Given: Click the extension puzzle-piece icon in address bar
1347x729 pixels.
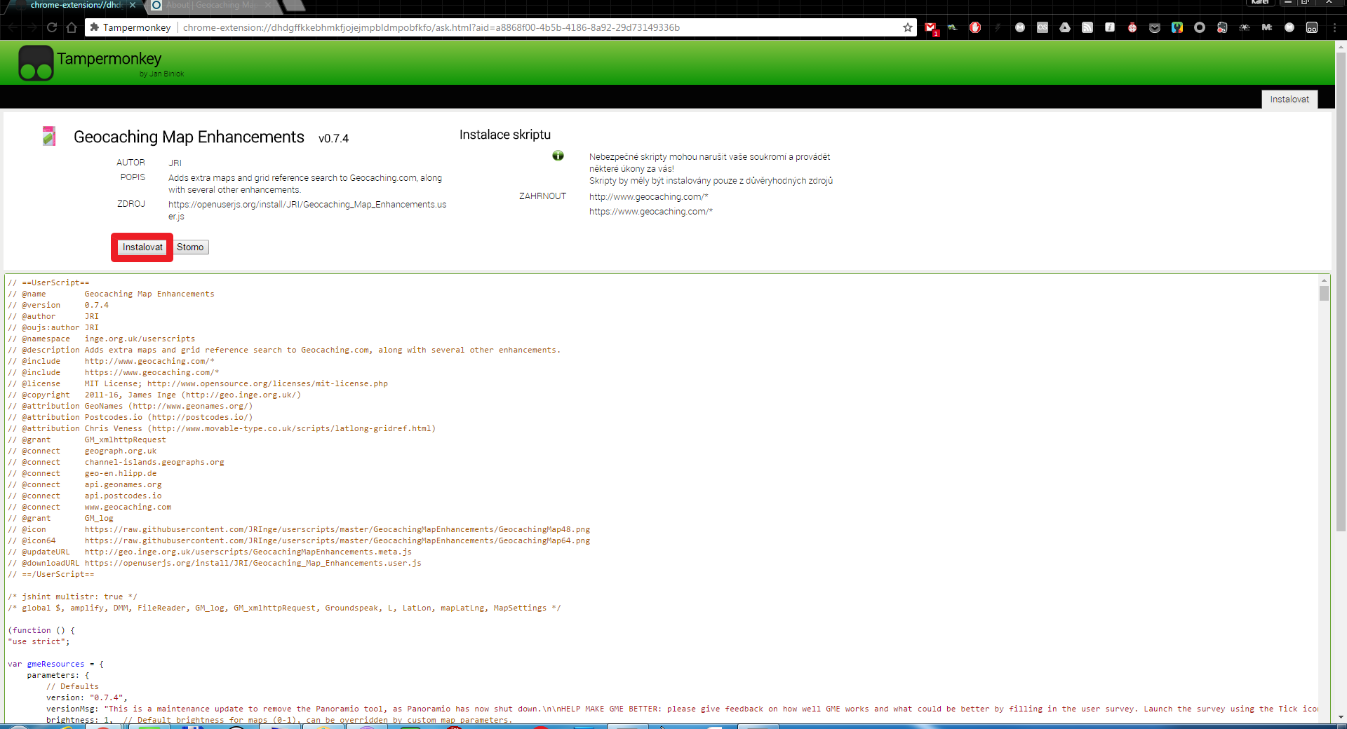Looking at the screenshot, I should pos(95,27).
